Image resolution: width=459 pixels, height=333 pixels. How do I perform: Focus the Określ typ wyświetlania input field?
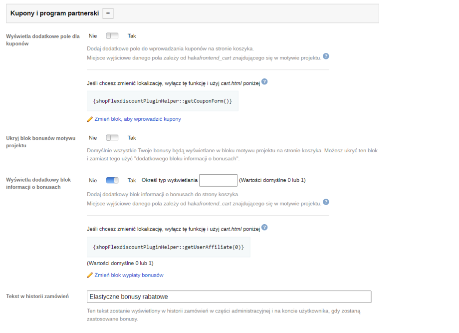(x=218, y=180)
